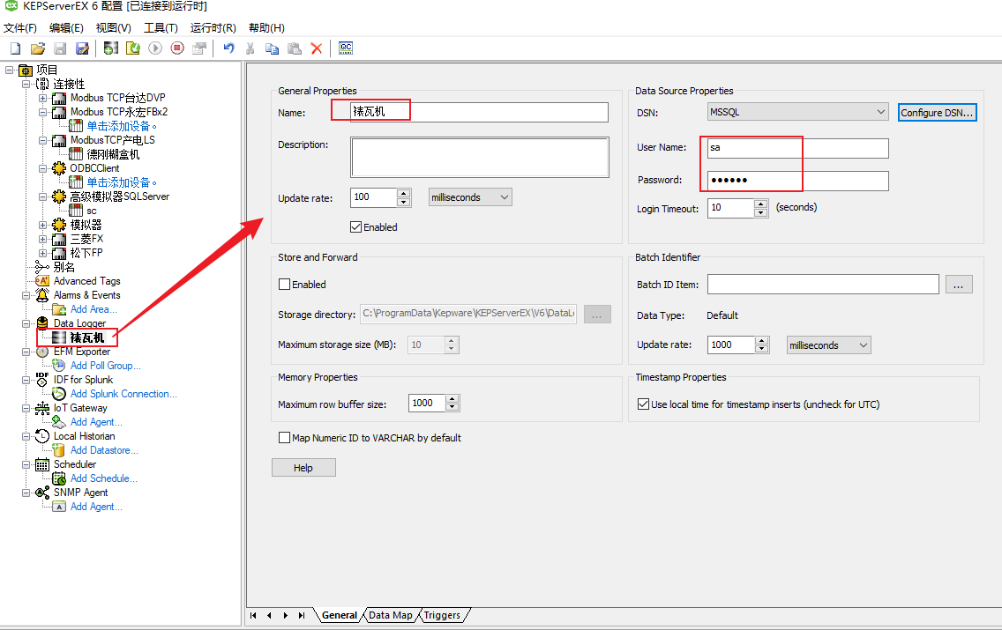Click the Save As disk icon
The image size is (1002, 630).
tap(82, 48)
